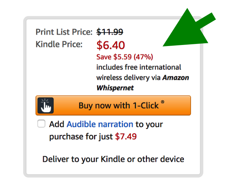
Task: Click the Whispernet word on the third line
Action: click(115, 88)
